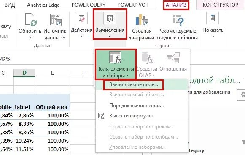Switch to POWER QUERY tab
Screen dimensions: 245x155
coord(89,5)
